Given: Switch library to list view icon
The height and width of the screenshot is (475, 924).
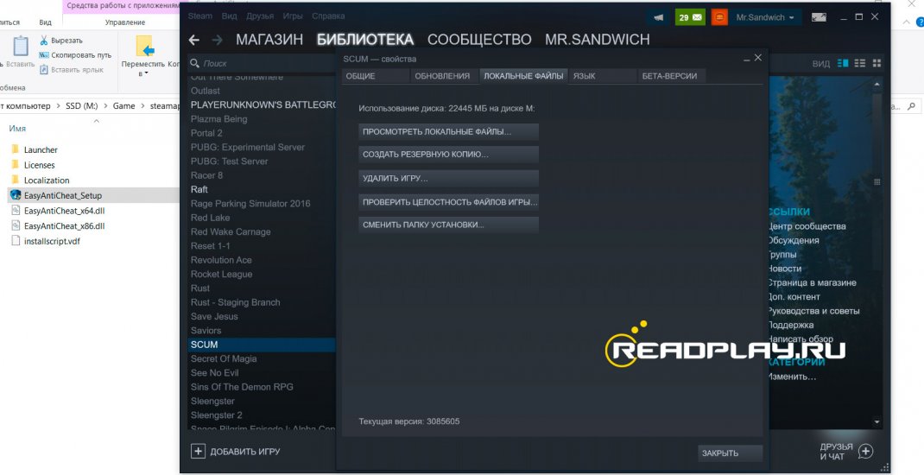Looking at the screenshot, I should (860, 63).
